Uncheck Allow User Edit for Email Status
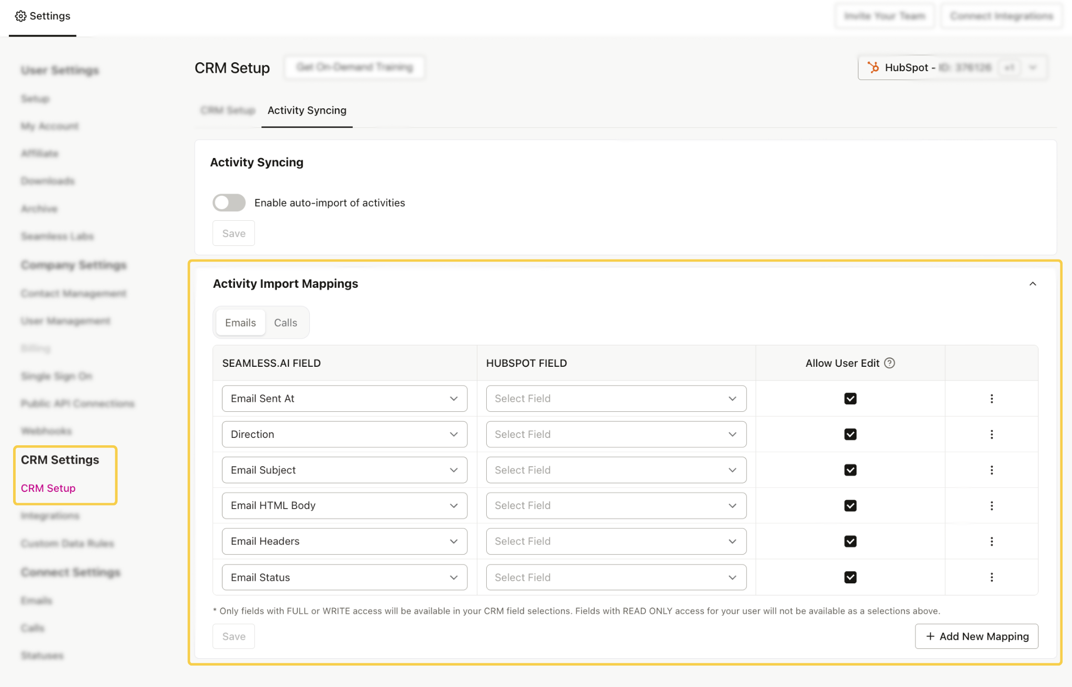This screenshot has width=1072, height=687. click(x=850, y=577)
